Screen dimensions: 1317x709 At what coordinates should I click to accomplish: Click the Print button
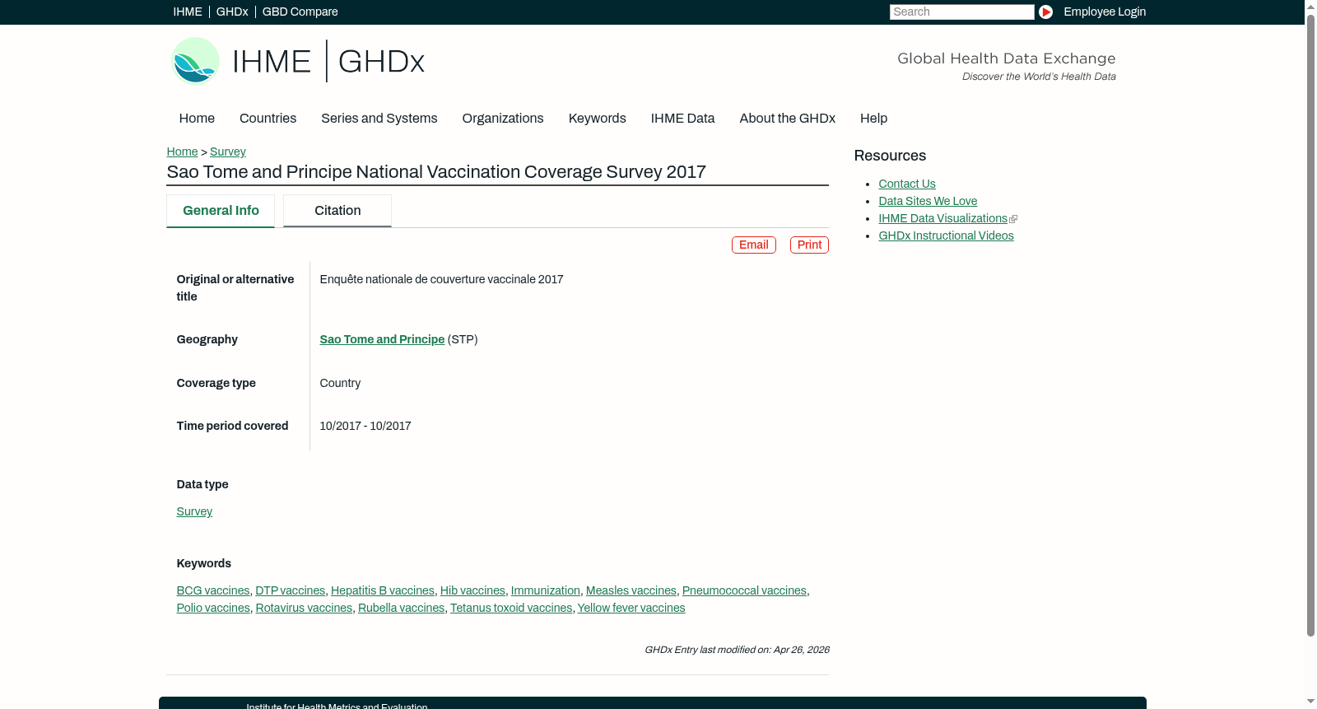pos(809,245)
